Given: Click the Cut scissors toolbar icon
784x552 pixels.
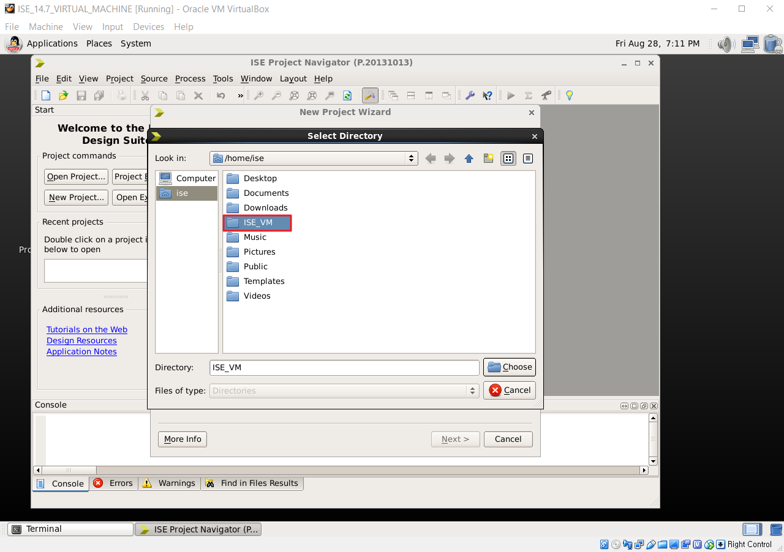Looking at the screenshot, I should point(145,95).
